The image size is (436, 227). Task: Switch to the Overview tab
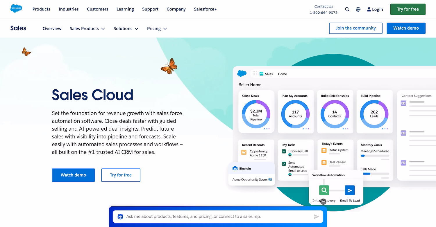[52, 28]
